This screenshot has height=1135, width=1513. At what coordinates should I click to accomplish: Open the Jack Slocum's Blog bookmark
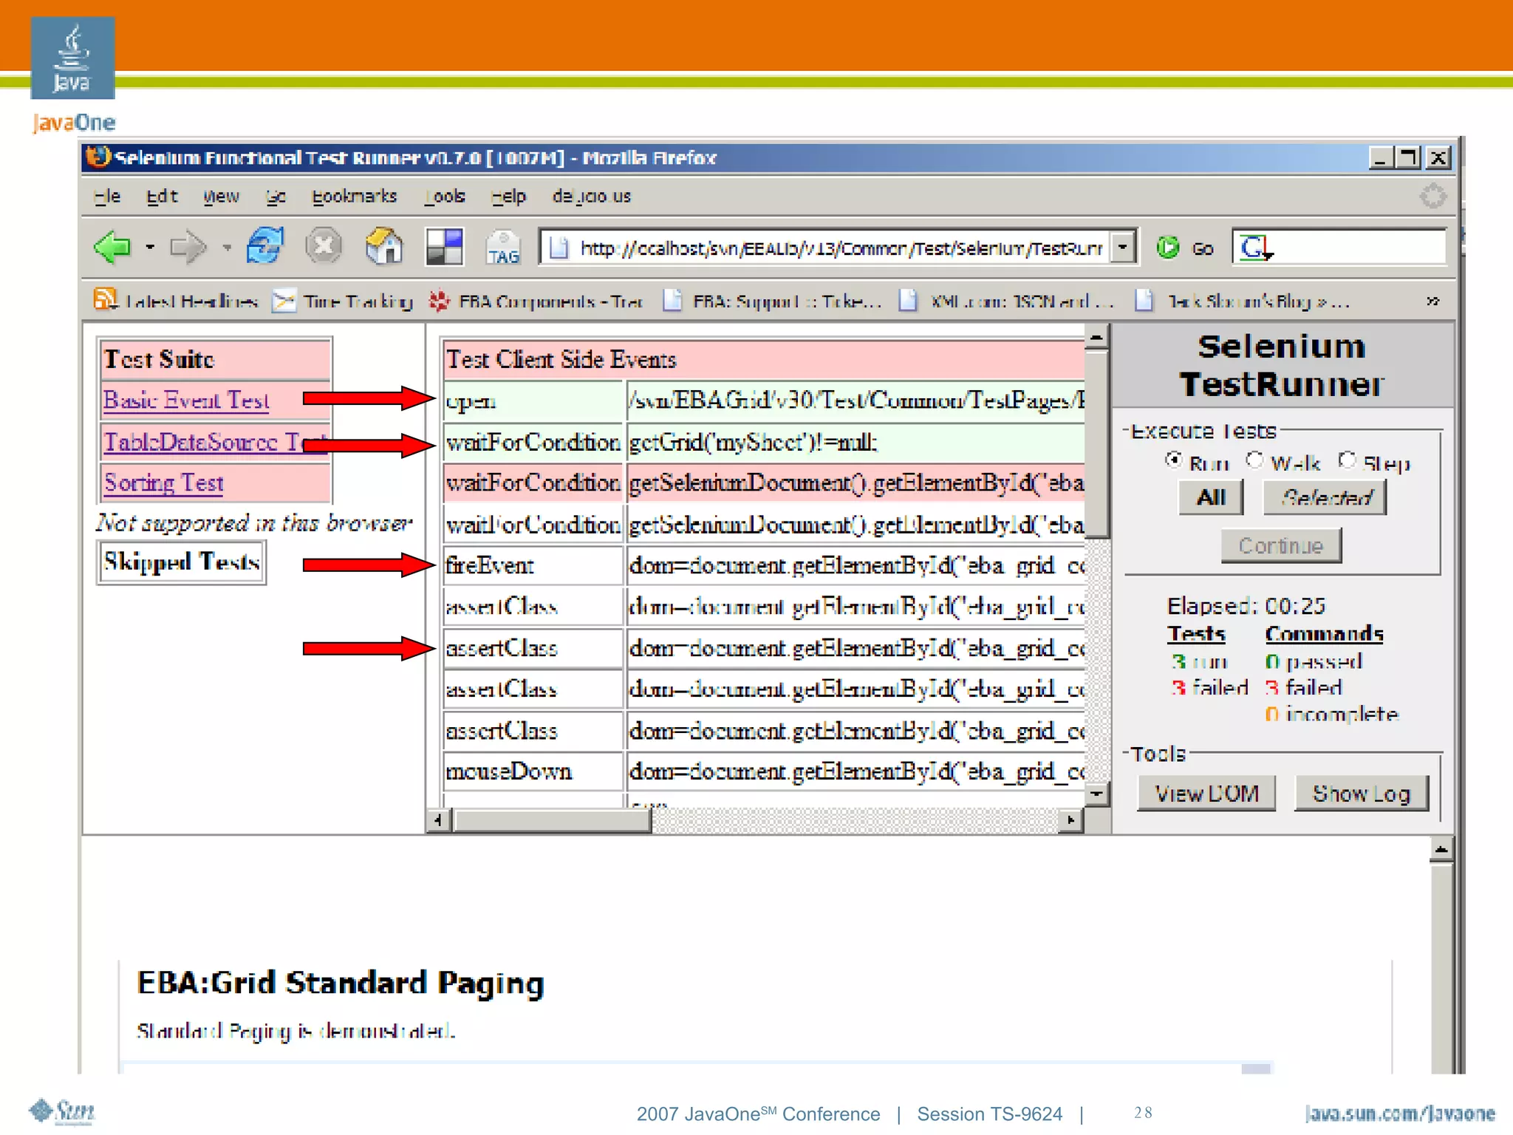1243,301
